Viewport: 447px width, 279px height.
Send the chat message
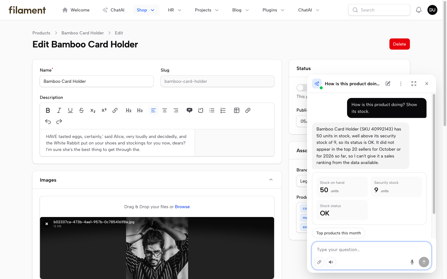(424, 262)
